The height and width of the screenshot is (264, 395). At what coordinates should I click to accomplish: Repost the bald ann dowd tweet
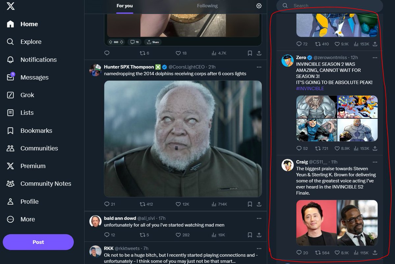point(145,235)
